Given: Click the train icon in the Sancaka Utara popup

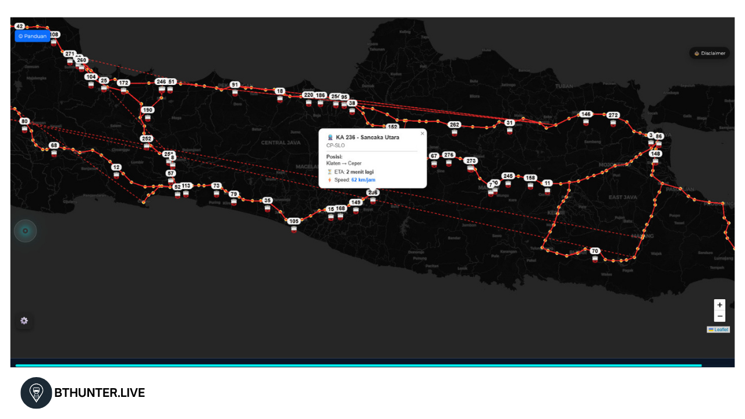Looking at the screenshot, I should 329,137.
